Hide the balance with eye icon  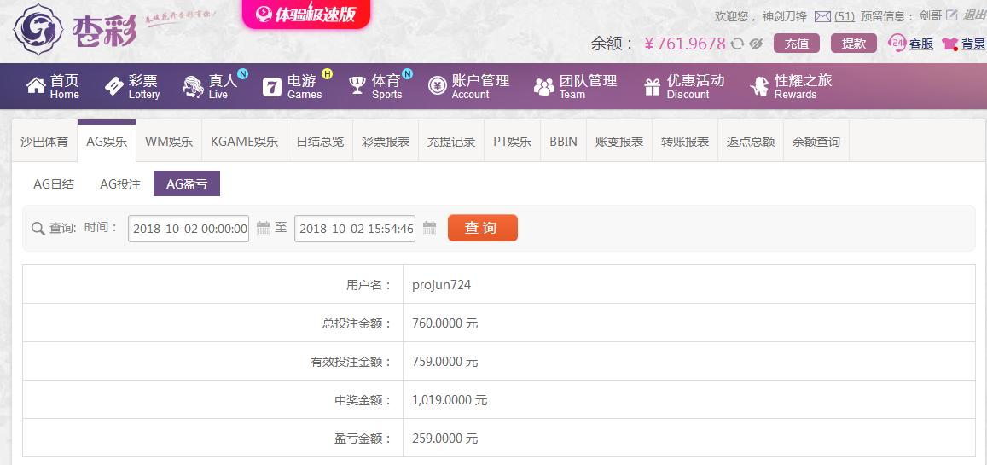pos(756,44)
